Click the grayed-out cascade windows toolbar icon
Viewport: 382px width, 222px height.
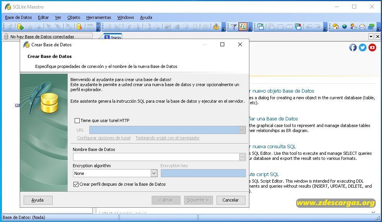[x=271, y=27]
